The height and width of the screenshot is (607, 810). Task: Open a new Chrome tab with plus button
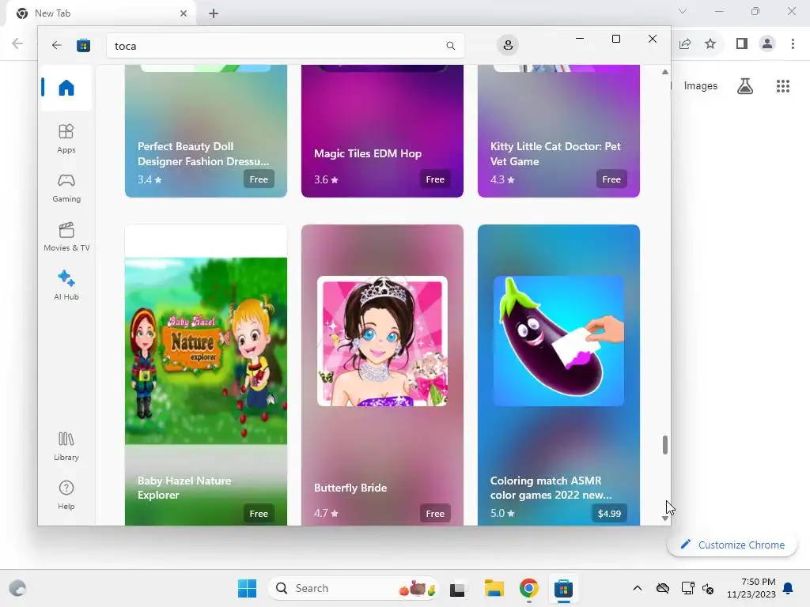pyautogui.click(x=214, y=13)
